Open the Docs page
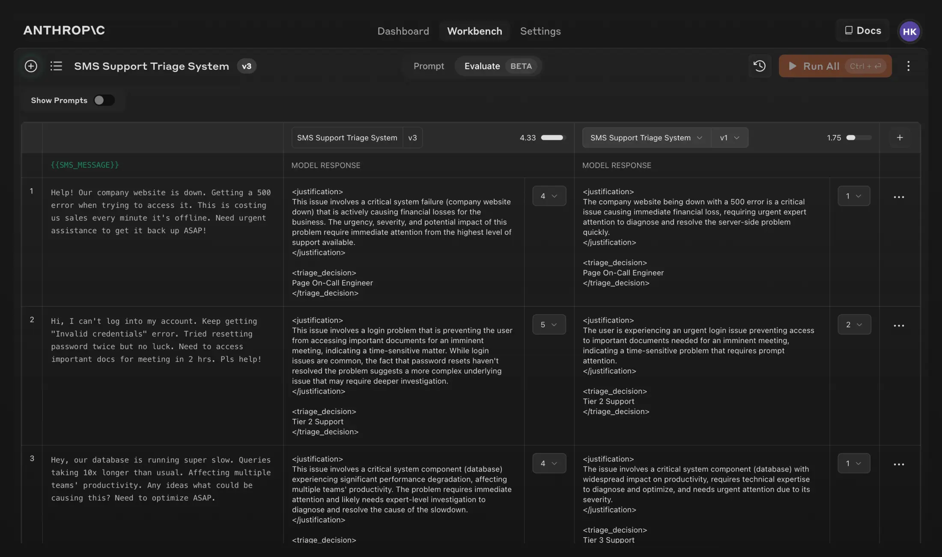 (x=862, y=30)
